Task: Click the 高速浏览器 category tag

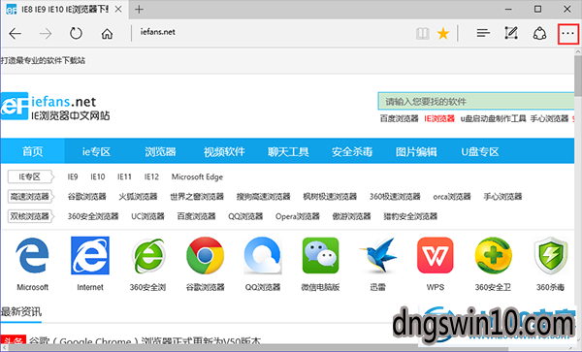Action: click(x=31, y=197)
